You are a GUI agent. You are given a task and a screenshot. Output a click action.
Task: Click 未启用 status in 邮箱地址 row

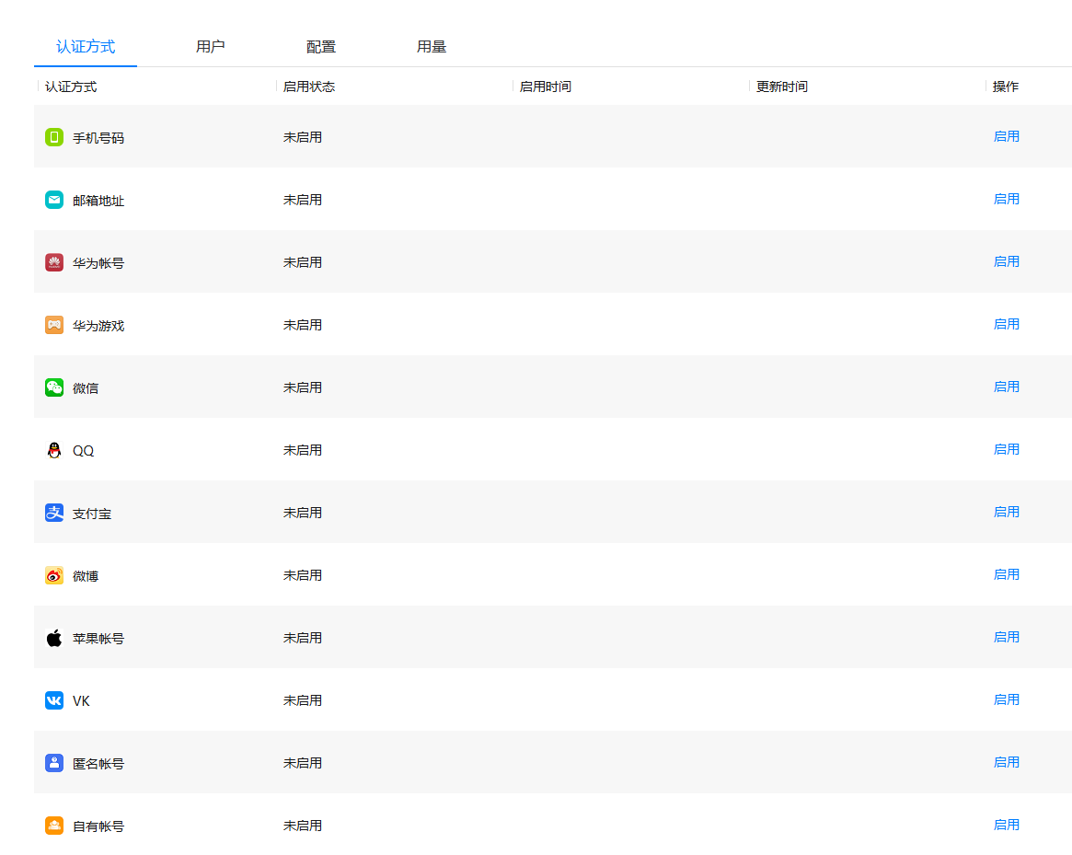[302, 200]
